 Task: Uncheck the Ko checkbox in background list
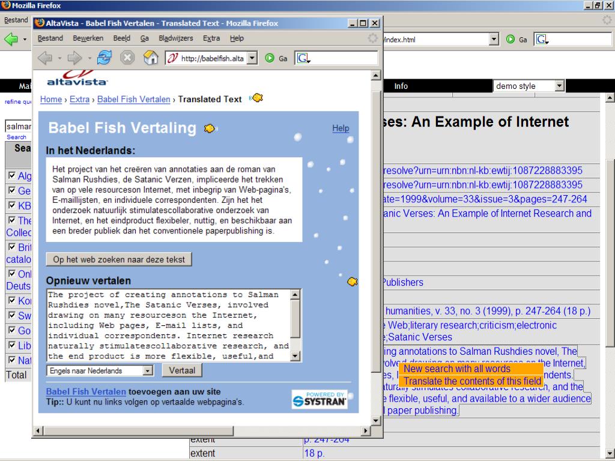(x=12, y=300)
